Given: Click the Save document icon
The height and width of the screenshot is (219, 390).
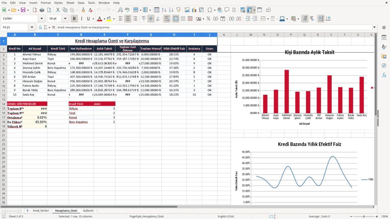Looking at the screenshot, I should [x=23, y=10].
